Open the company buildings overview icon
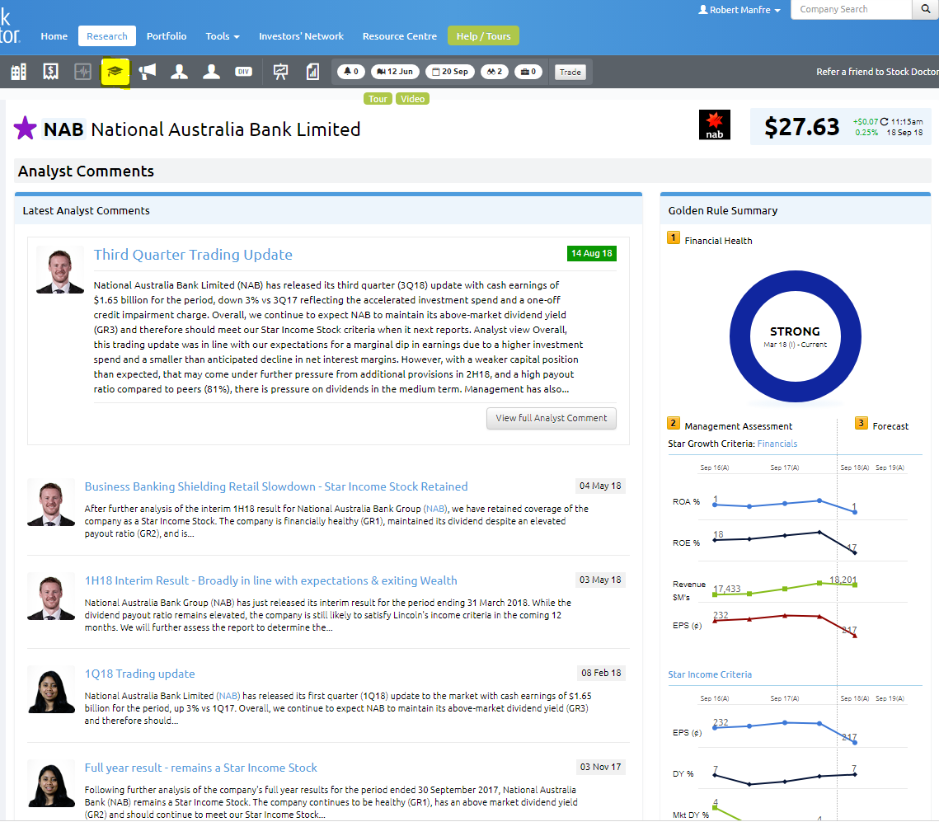 tap(19, 72)
